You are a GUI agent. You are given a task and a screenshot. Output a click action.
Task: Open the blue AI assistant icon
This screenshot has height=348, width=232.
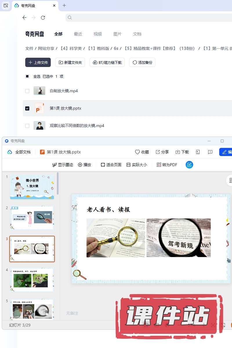pos(189,165)
